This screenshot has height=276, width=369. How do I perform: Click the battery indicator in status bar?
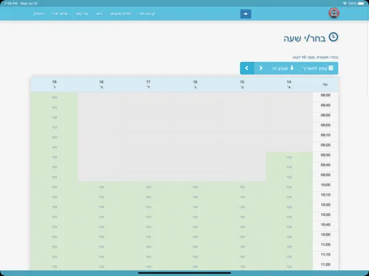pyautogui.click(x=361, y=3)
